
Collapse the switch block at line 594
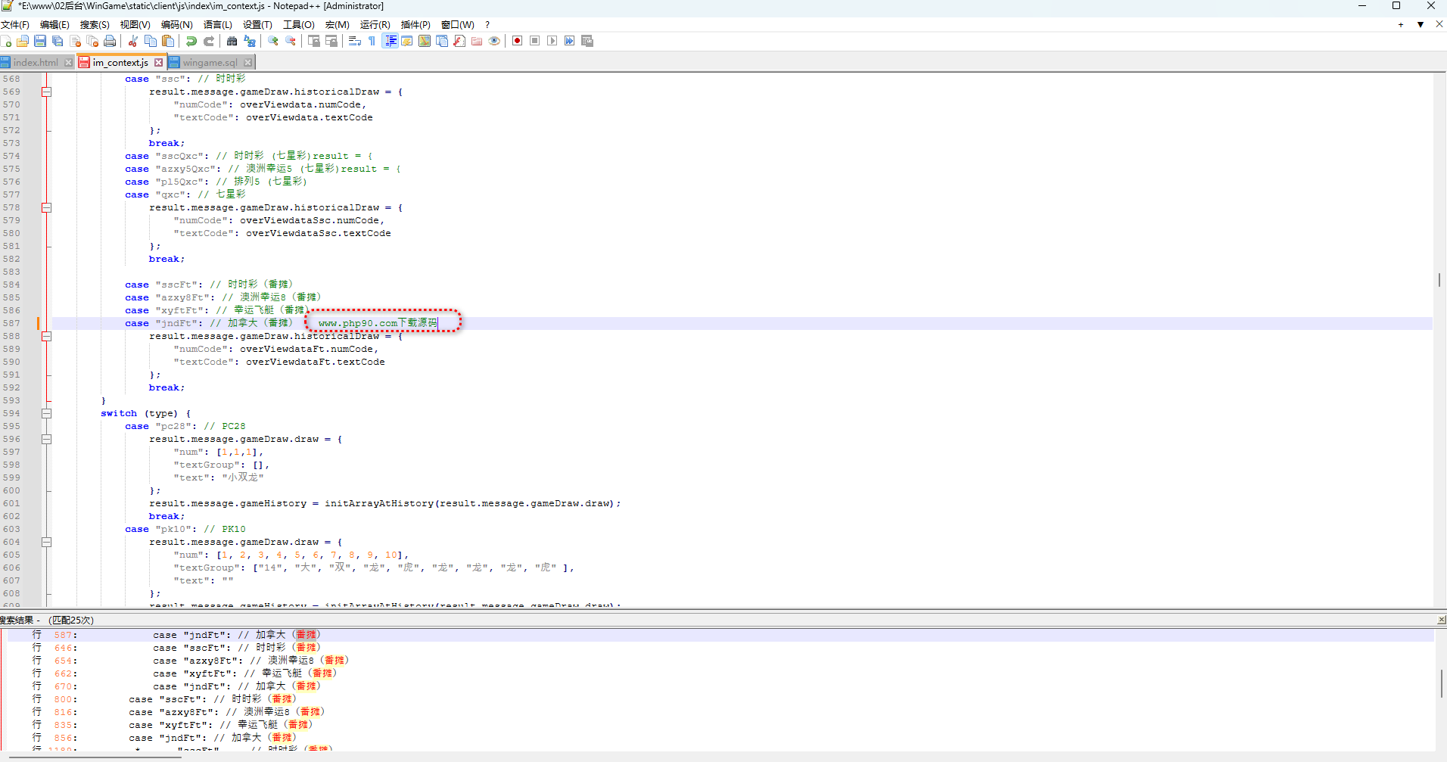(x=46, y=413)
